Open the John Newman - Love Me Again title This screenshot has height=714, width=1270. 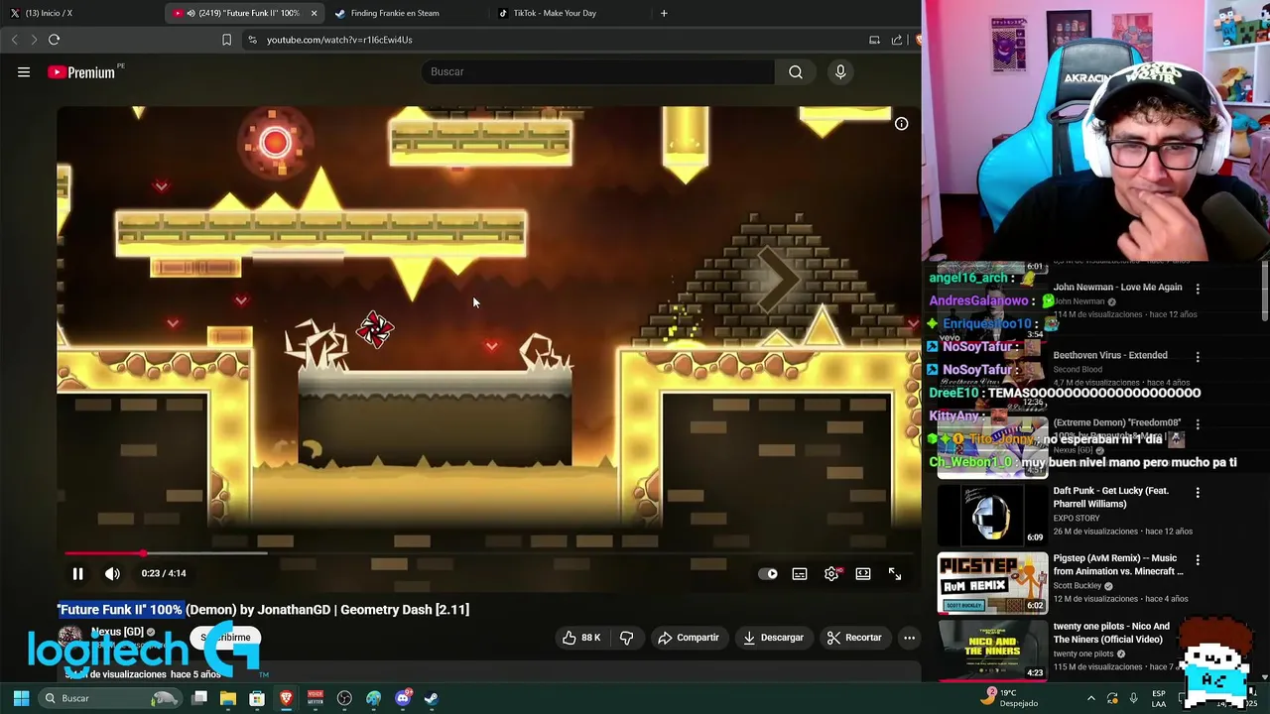tap(1117, 288)
